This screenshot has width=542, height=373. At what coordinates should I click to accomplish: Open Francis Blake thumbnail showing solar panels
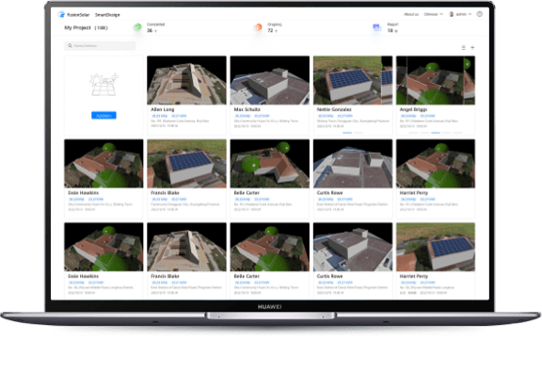[x=186, y=164]
